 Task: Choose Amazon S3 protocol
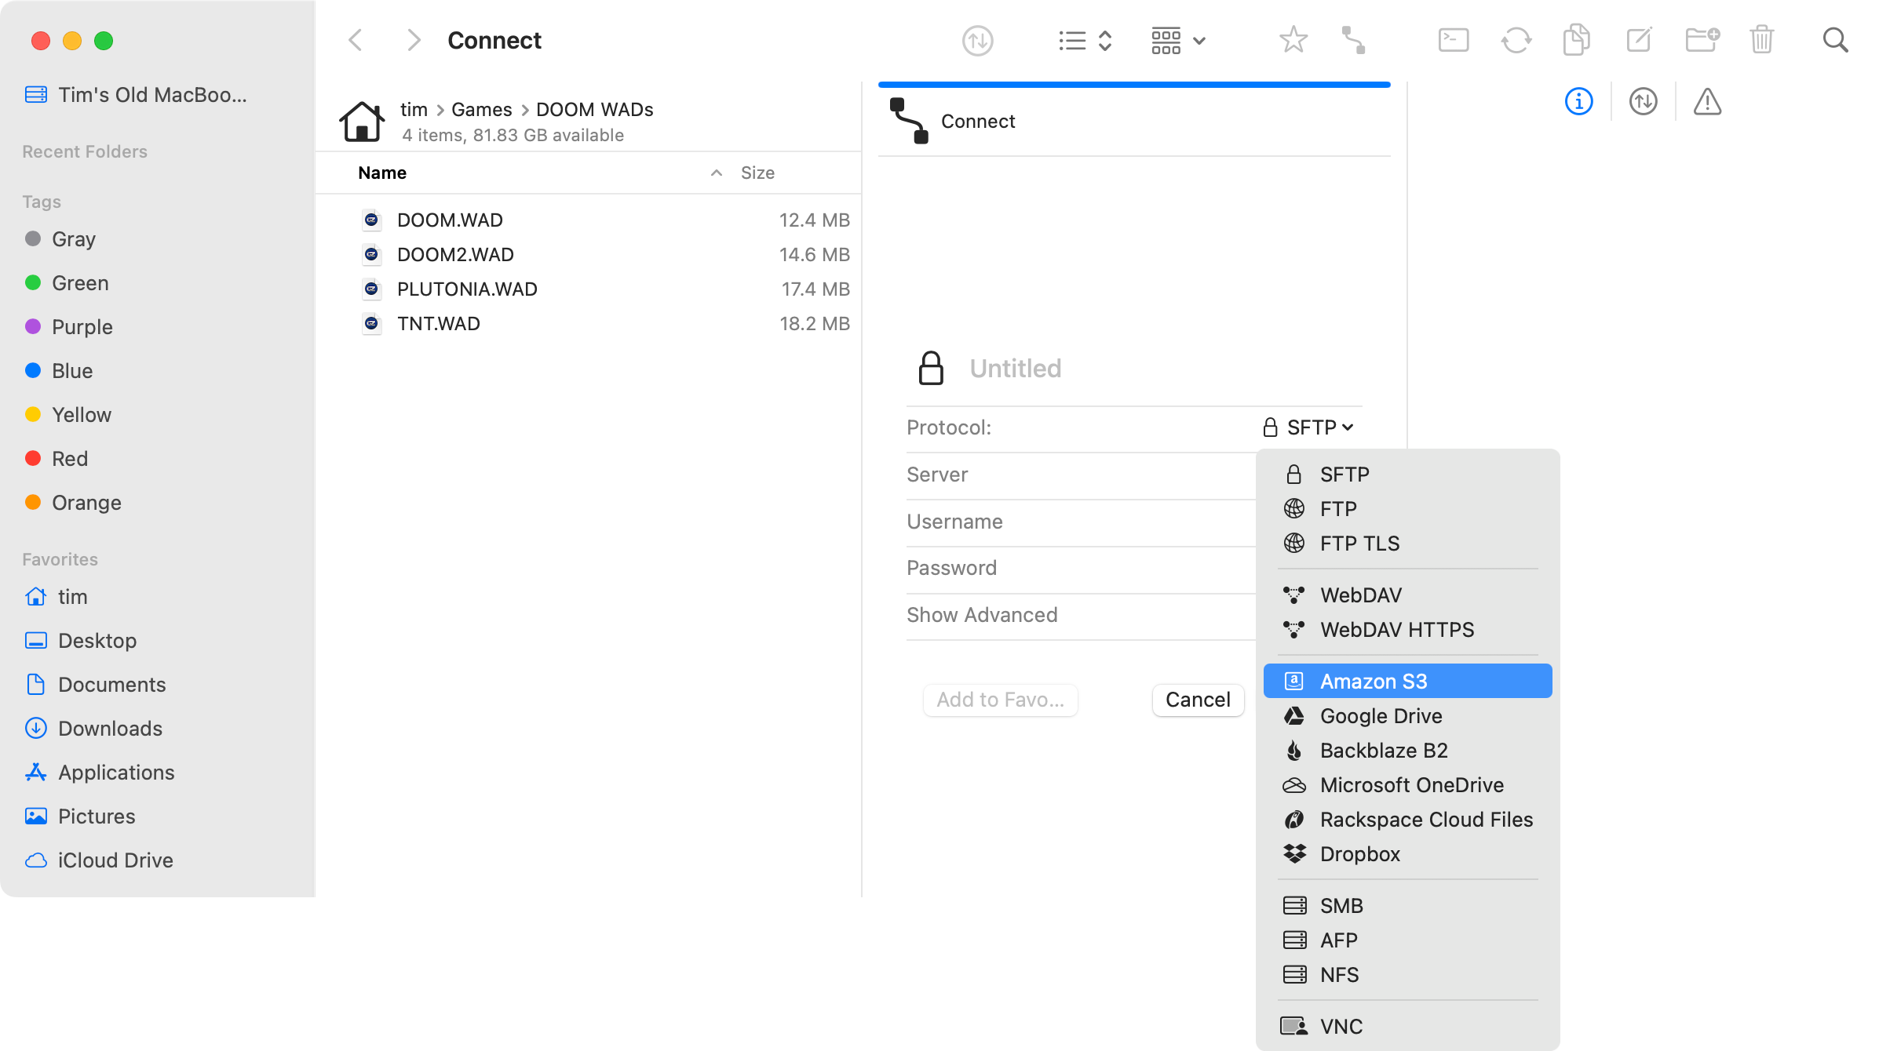[x=1407, y=681]
